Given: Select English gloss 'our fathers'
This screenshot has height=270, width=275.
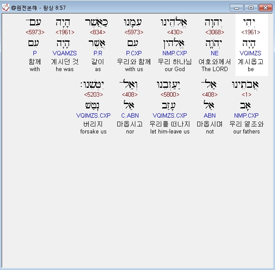Looking at the screenshot, I should [x=246, y=132].
